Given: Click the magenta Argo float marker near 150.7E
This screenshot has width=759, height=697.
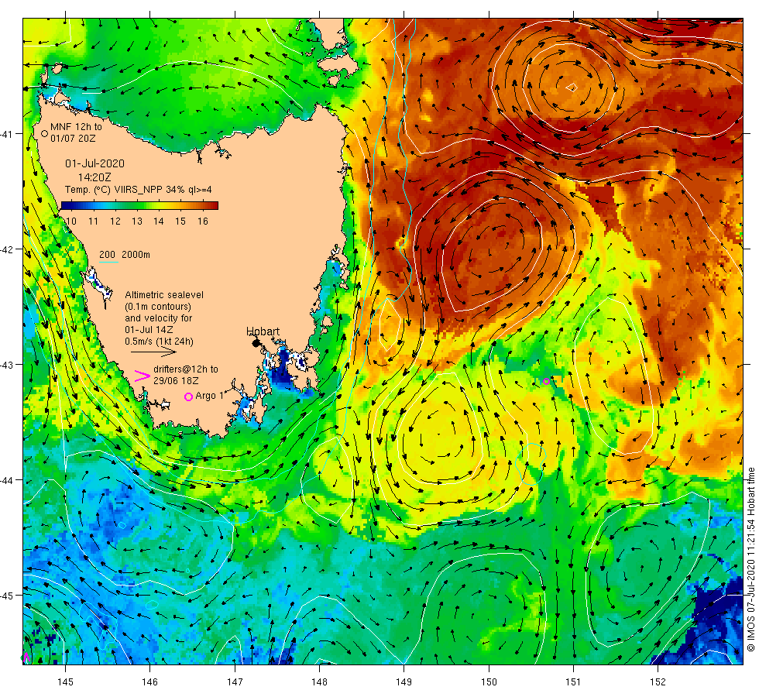Looking at the screenshot, I should click(x=547, y=381).
